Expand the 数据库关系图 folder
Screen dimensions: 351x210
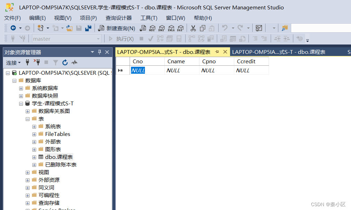(x=27, y=111)
